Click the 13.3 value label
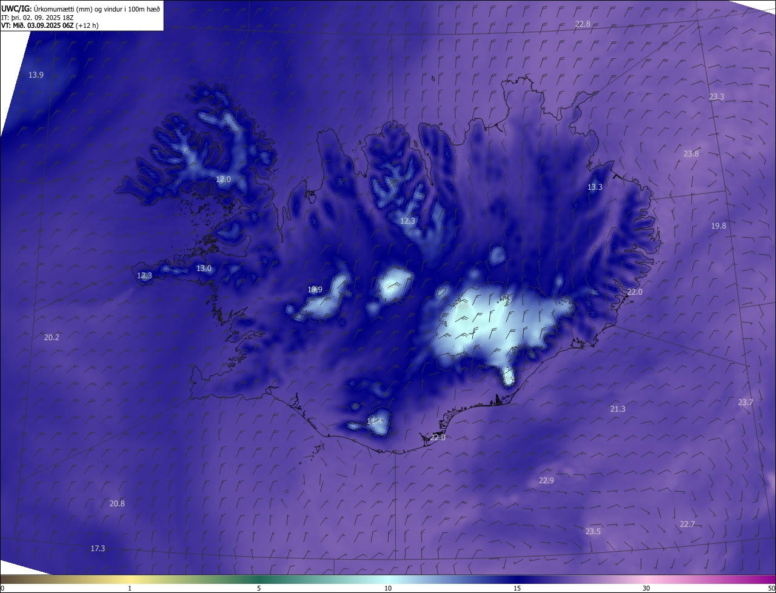Viewport: 776px width, 593px height. 595,187
